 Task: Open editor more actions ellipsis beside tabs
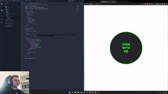[x=82, y=3]
